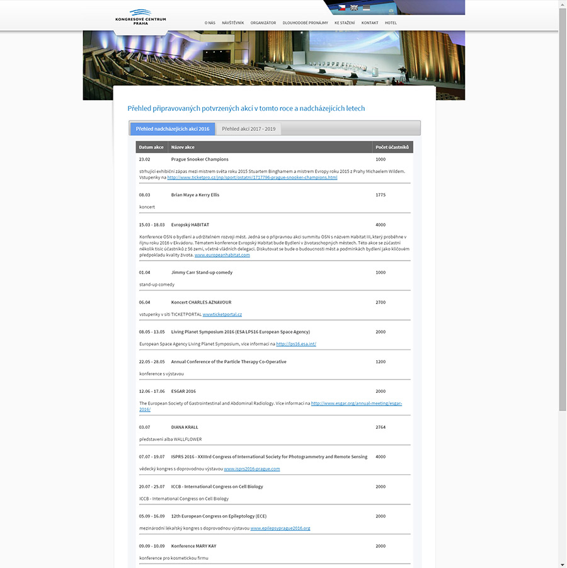The height and width of the screenshot is (568, 567).
Task: Open the KONTAKT page
Action: coord(370,23)
